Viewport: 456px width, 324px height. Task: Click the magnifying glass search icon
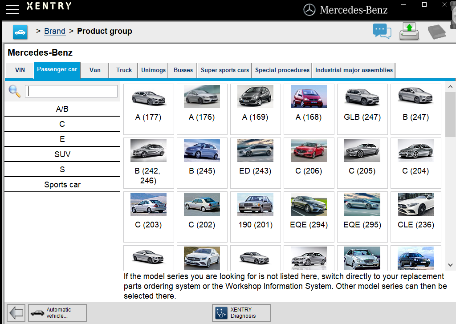15,91
